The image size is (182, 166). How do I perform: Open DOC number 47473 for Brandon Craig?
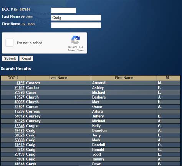(19, 131)
